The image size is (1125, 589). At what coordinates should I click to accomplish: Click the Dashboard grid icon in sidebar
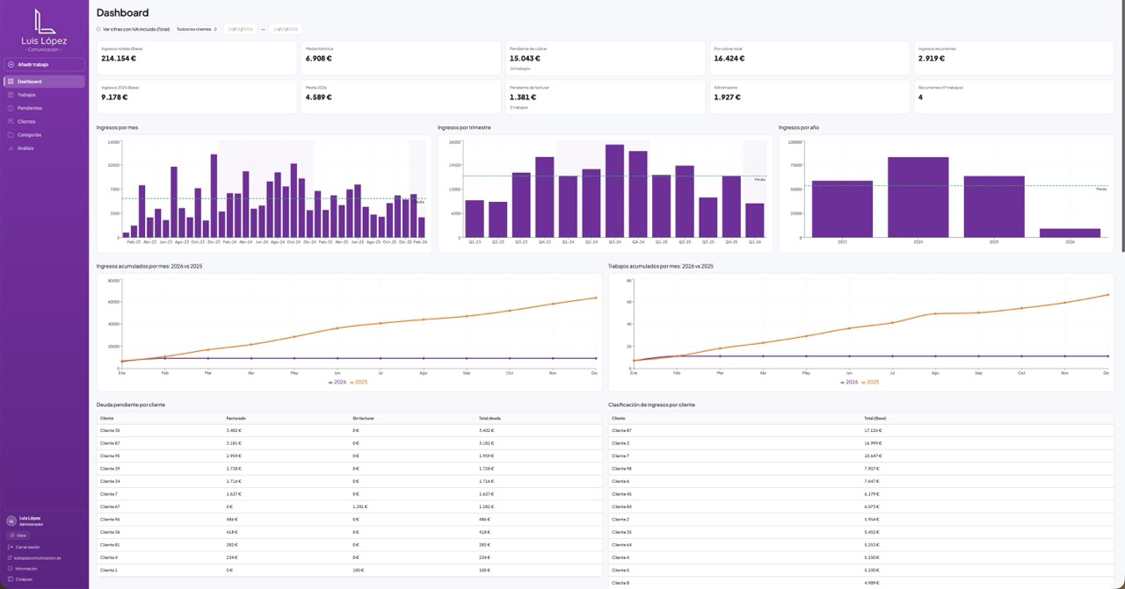(11, 82)
